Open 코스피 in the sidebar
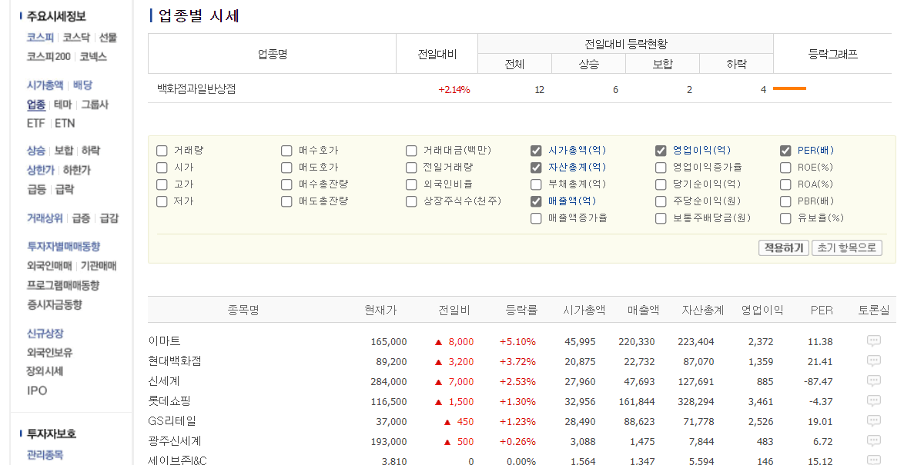 40,37
